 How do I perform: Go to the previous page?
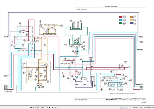pyautogui.click(x=34, y=107)
